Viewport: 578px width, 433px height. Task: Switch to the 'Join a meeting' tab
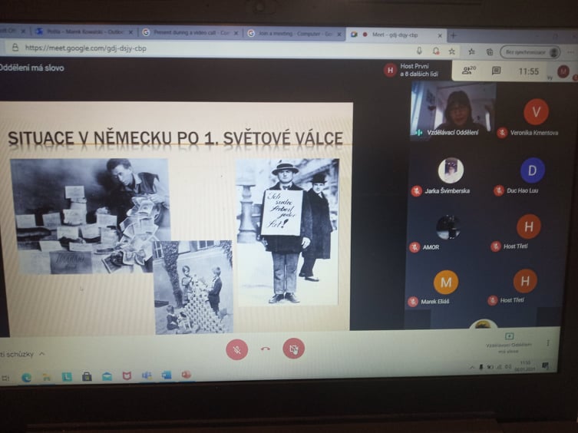(295, 34)
